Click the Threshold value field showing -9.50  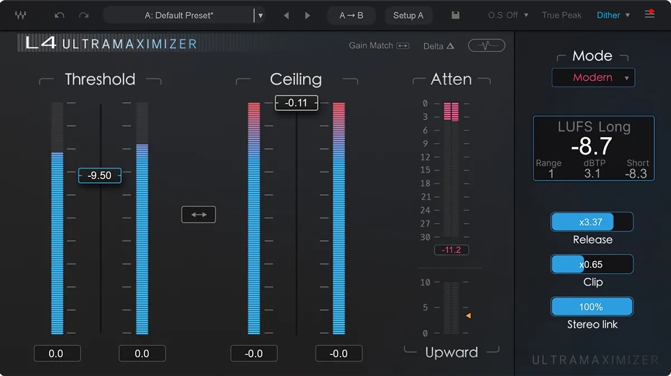(x=100, y=175)
